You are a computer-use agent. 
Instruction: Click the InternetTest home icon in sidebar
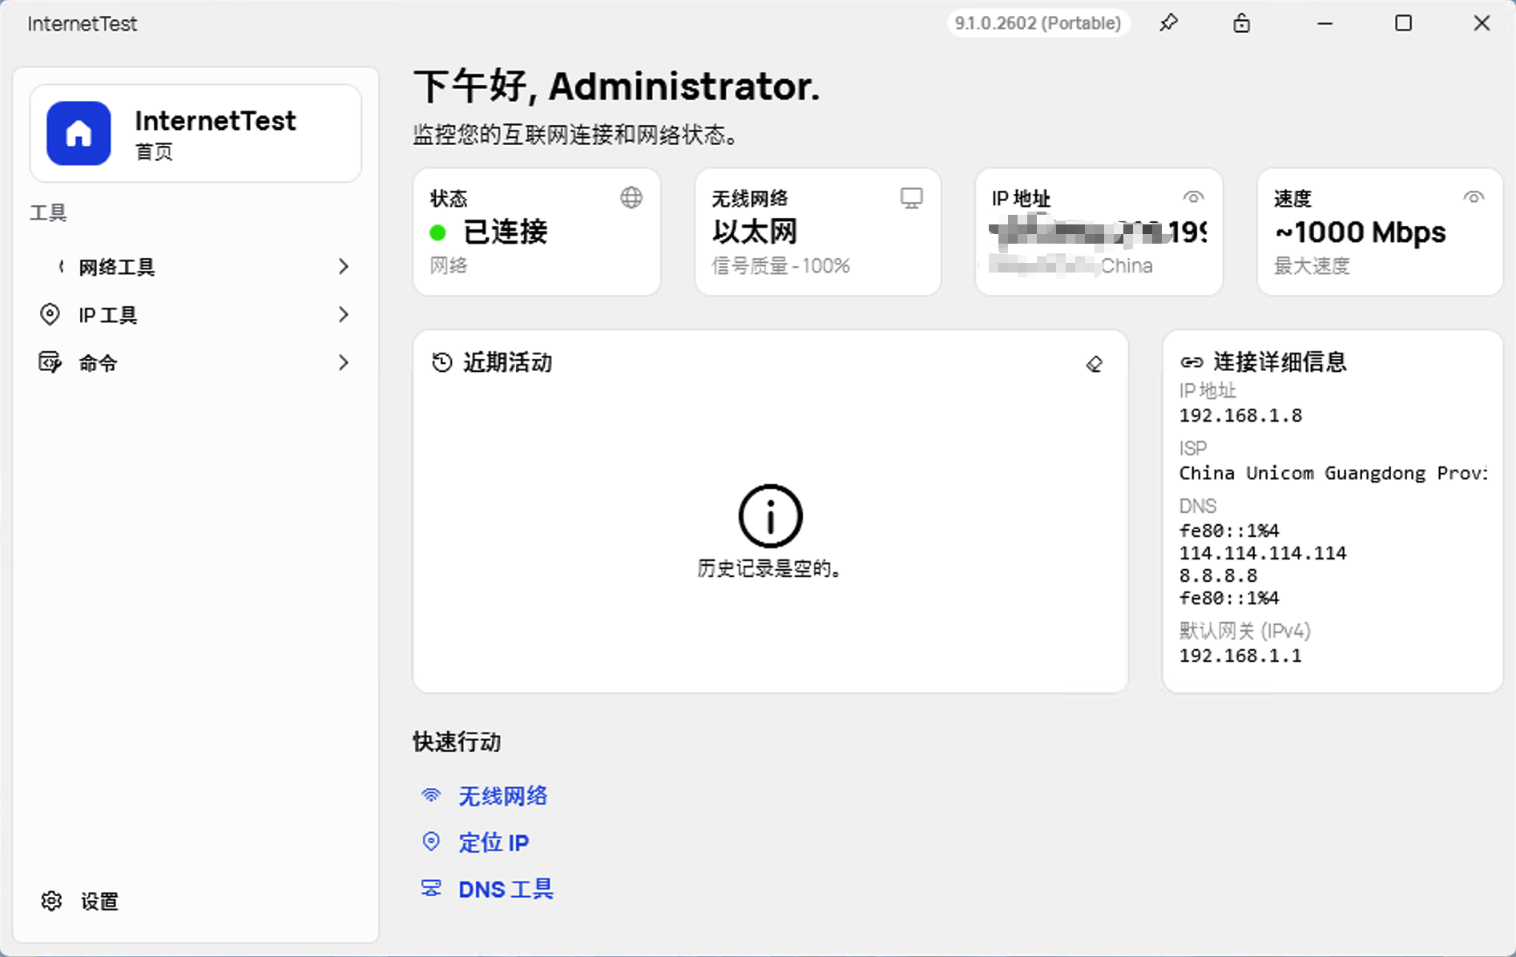click(x=78, y=133)
